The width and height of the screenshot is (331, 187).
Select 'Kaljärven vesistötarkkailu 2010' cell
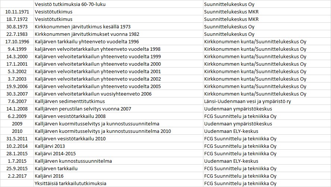click(x=70, y=138)
